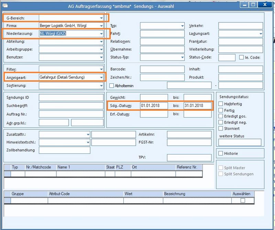This screenshot has width=275, height=230.
Task: Focus the Fahrt text field
Action: pos(162,33)
